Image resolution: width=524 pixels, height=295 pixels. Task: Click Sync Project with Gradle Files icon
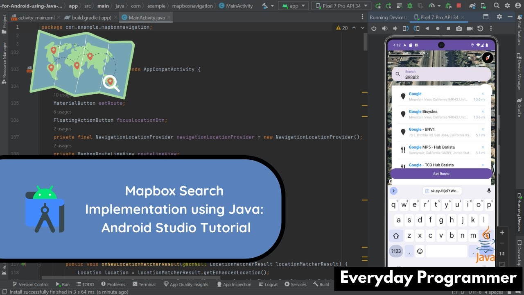pyautogui.click(x=472, y=6)
